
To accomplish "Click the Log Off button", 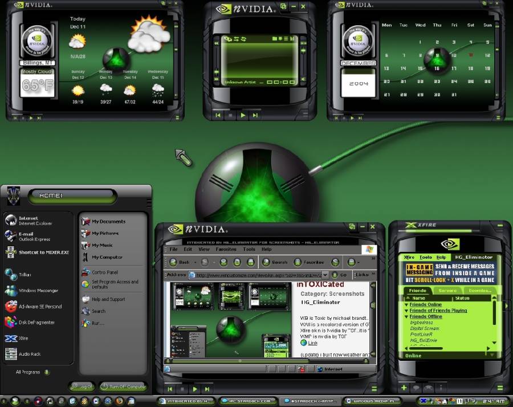I will (x=82, y=386).
